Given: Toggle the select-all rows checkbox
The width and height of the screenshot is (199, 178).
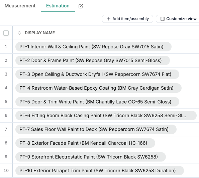Looking at the screenshot, I should click(x=6, y=33).
